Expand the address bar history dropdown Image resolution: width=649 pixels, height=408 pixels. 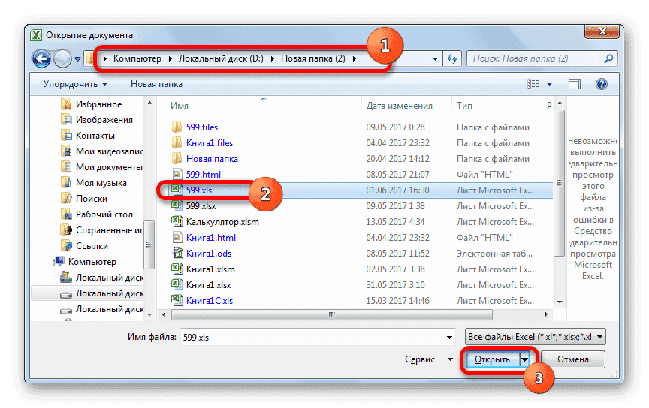pos(435,58)
